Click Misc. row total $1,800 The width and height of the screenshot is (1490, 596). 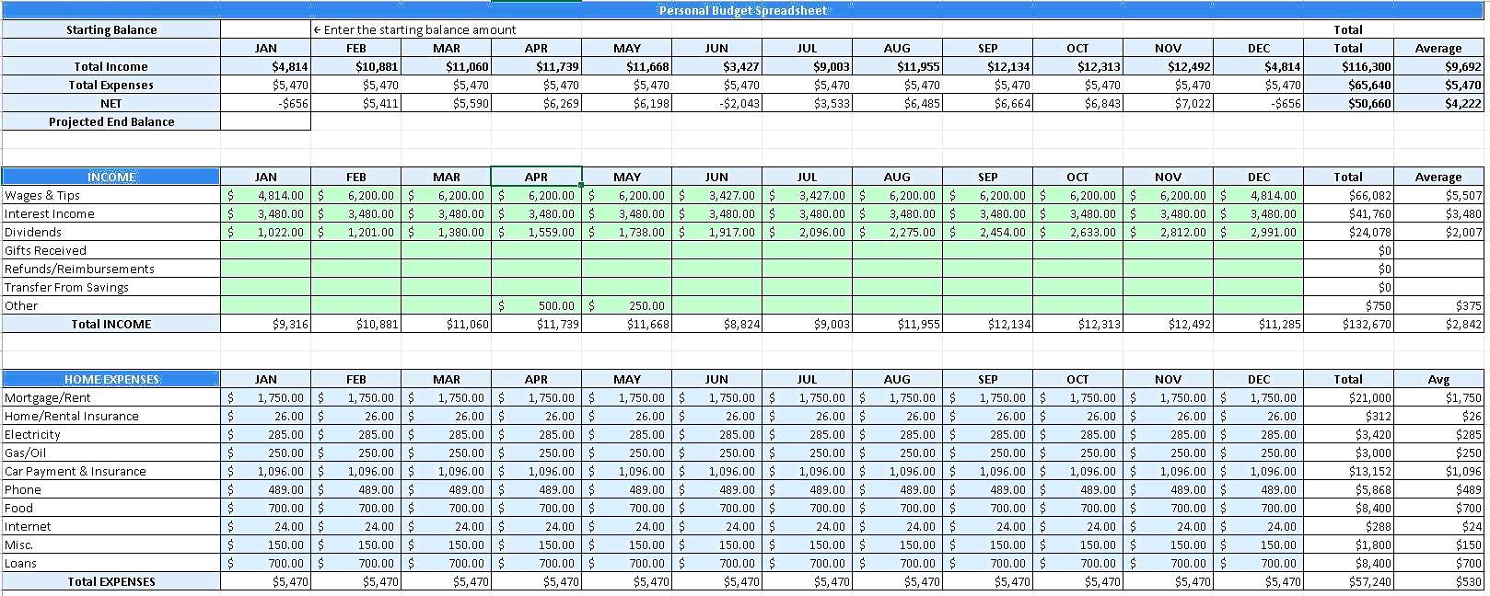click(x=1348, y=544)
